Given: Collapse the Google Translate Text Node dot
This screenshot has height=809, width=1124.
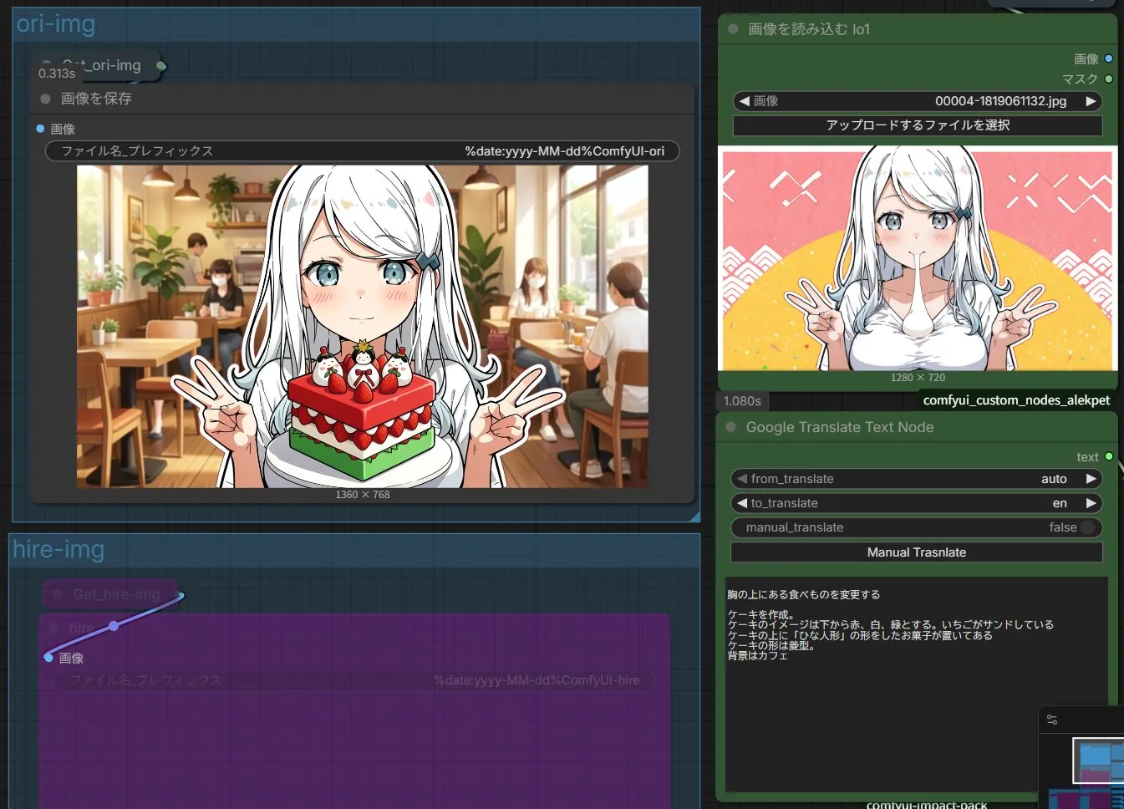Looking at the screenshot, I should click(731, 427).
